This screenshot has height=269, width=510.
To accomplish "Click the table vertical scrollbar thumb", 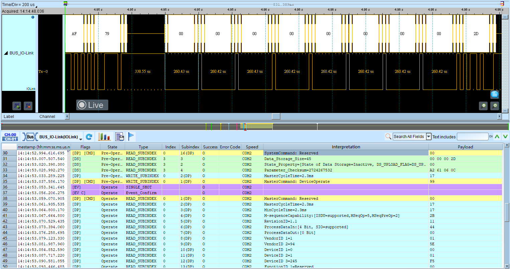I will [507, 212].
